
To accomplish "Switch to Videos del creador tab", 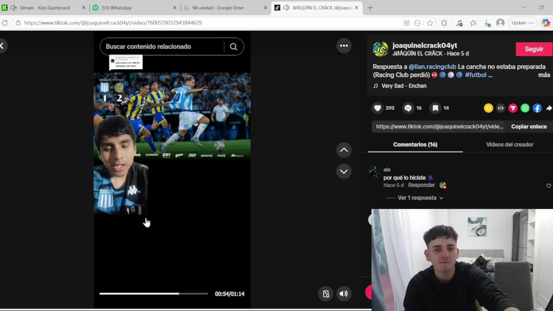I will pos(509,144).
